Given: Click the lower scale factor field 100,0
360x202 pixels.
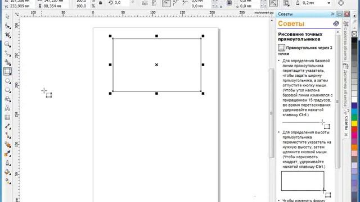Looking at the screenshot, I should pos(83,6).
